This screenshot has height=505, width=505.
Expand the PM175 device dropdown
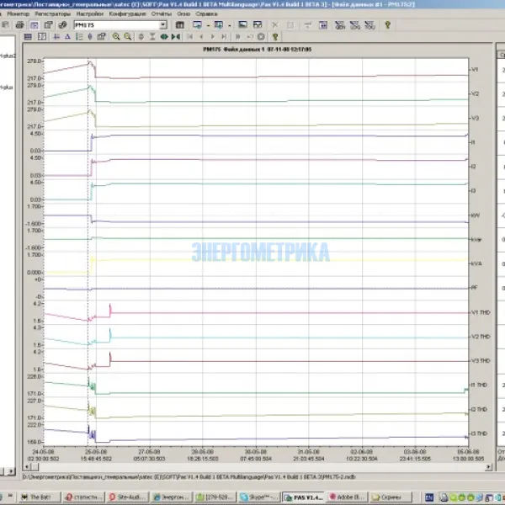pyautogui.click(x=163, y=25)
